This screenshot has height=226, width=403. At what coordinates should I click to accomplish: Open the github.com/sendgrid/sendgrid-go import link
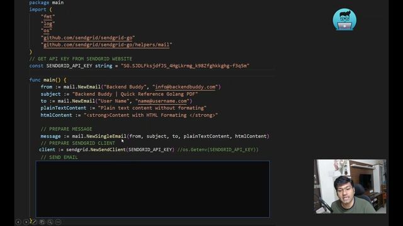[x=88, y=38]
